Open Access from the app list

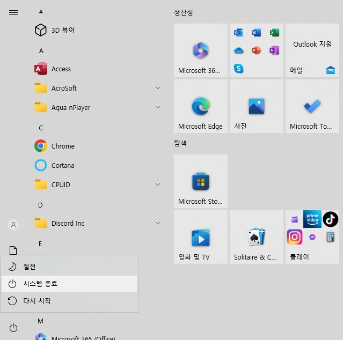click(x=98, y=69)
